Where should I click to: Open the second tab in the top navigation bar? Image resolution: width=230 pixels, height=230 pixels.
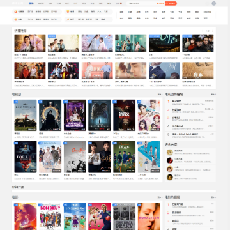click(41, 3)
